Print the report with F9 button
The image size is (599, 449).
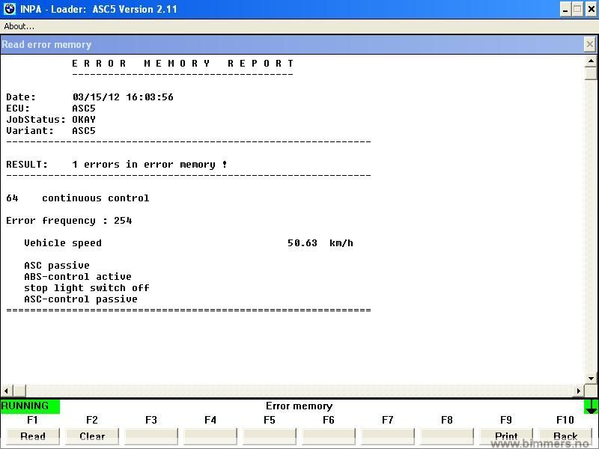(x=506, y=436)
